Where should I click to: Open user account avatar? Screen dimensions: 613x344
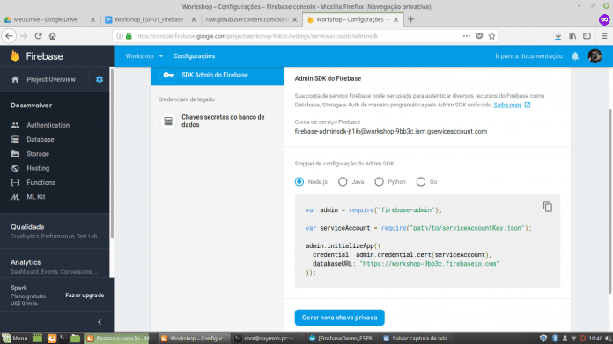point(595,56)
